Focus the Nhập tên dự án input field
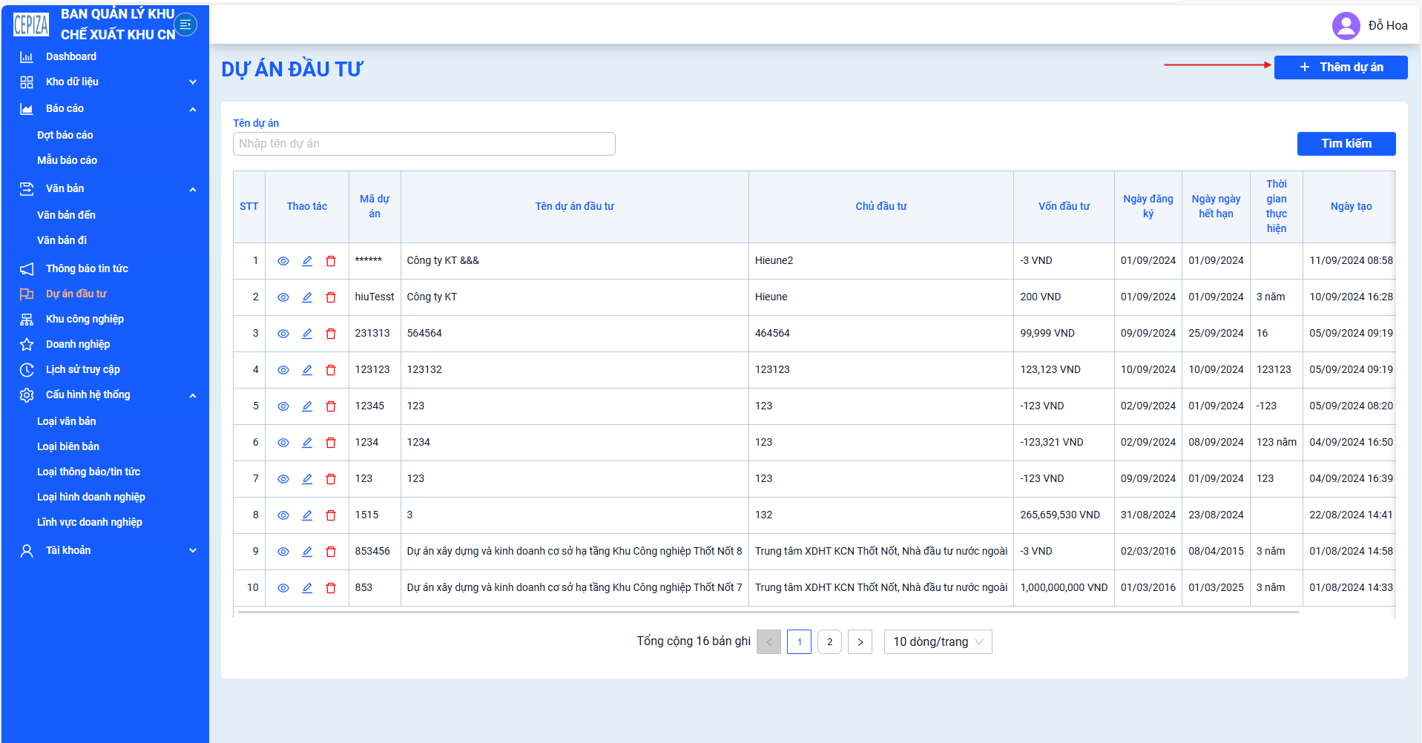The height and width of the screenshot is (743, 1422). [x=424, y=144]
